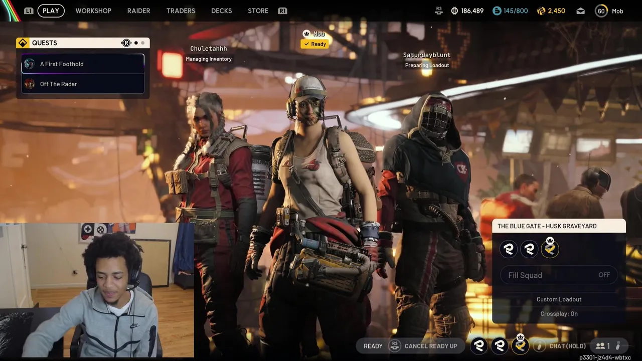Click first squad emblem in the bottom bar
Screen dimensions: 642x361
[479, 345]
